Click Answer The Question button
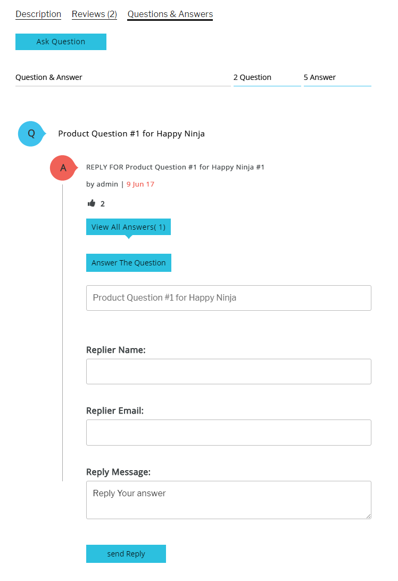 [x=129, y=263]
